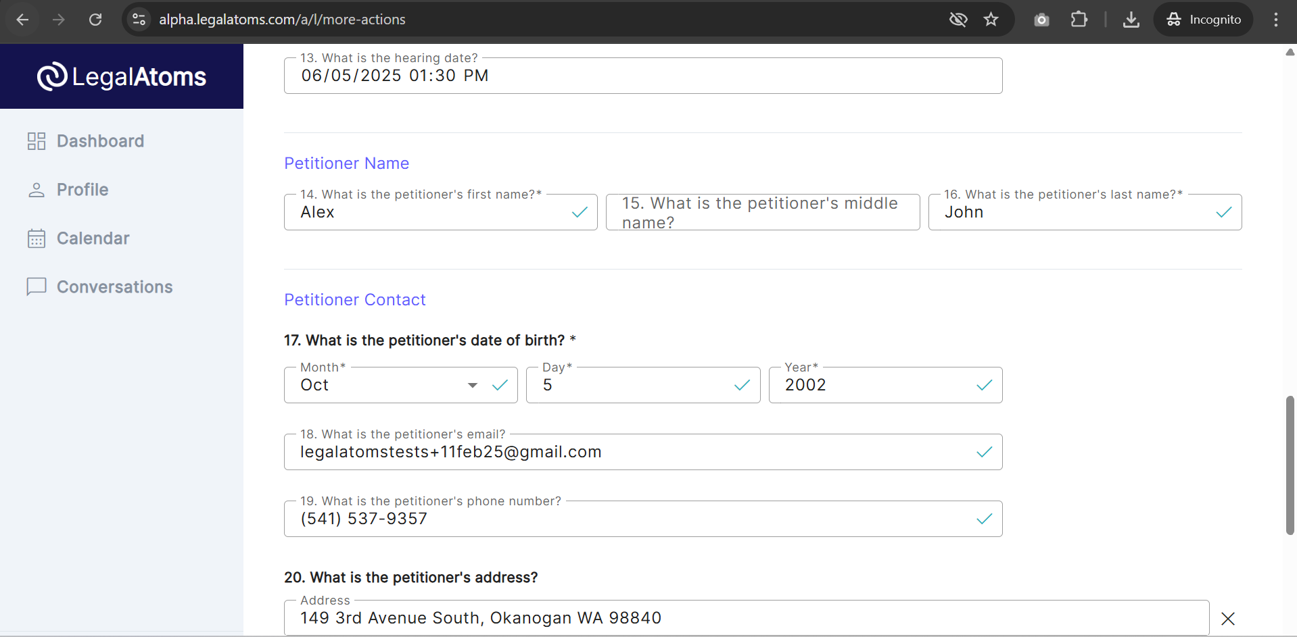
Task: Open browser Downloads icon
Action: pos(1131,20)
